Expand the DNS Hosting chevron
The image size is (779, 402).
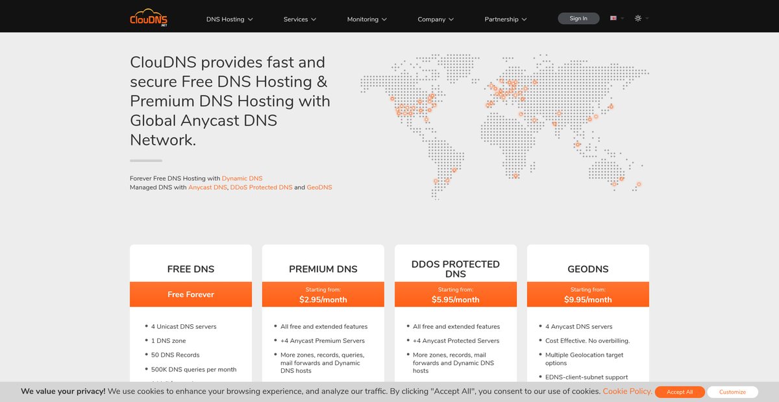(251, 19)
